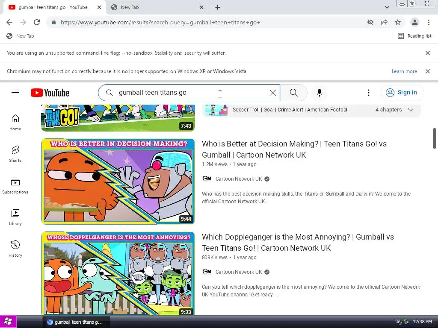The image size is (438, 328).
Task: Switch to the New Tab tab
Action: pos(157,8)
